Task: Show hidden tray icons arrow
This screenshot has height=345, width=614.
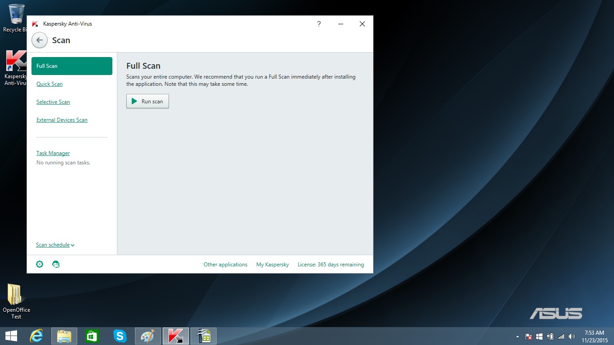Action: pyautogui.click(x=517, y=336)
